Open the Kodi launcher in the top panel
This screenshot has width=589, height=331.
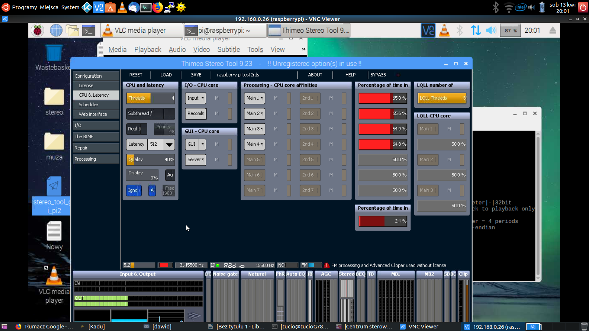[x=87, y=7]
